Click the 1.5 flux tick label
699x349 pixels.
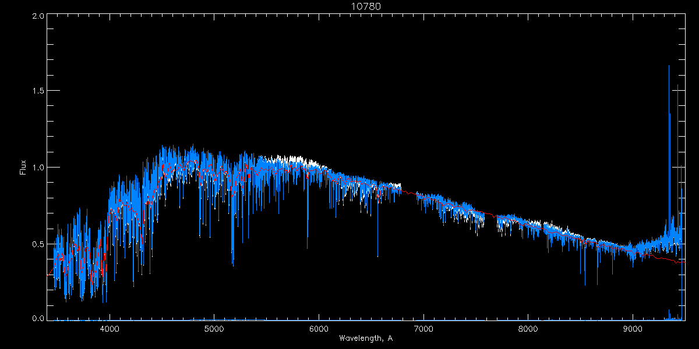[38, 91]
